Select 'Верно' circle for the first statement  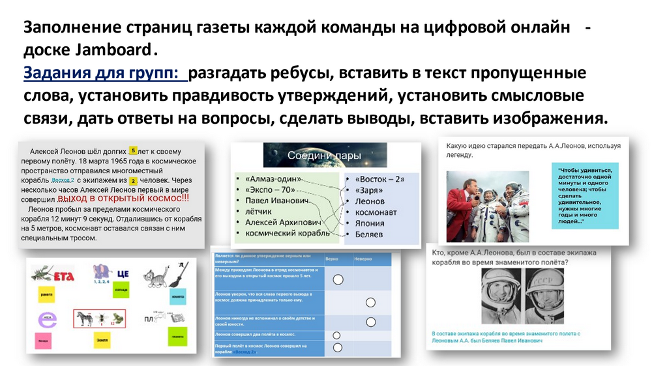[338, 279]
